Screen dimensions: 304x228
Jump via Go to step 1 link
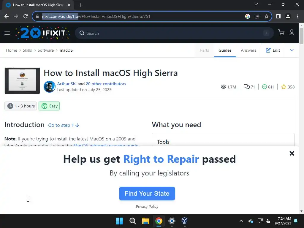(x=64, y=125)
